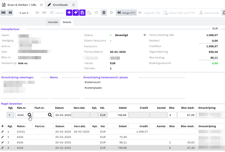
Task: Expand the Status Bevestigd dropdown arrow
Action: coord(145,35)
